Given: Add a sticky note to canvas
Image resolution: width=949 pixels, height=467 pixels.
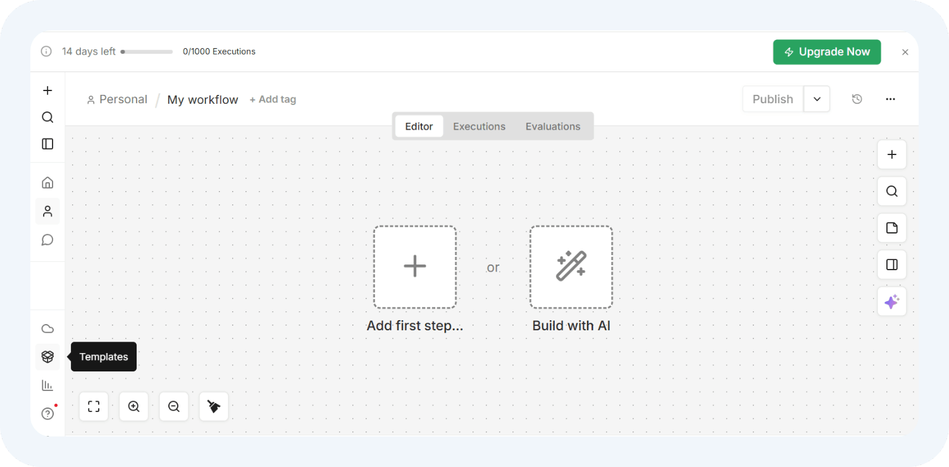Looking at the screenshot, I should pos(891,228).
